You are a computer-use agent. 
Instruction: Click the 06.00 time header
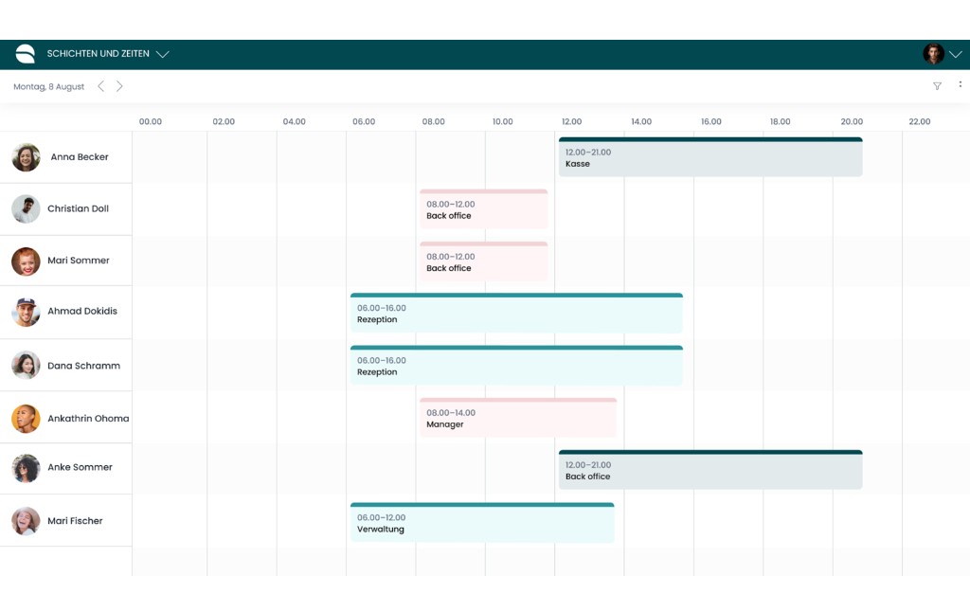pos(364,122)
